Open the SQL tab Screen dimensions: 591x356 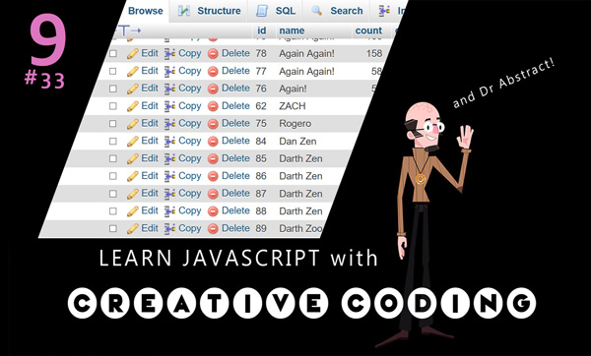click(x=276, y=11)
